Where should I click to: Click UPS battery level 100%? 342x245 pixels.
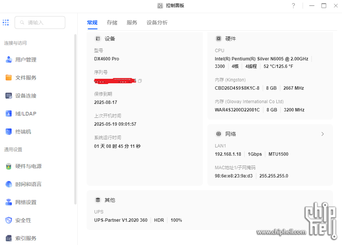(176, 220)
